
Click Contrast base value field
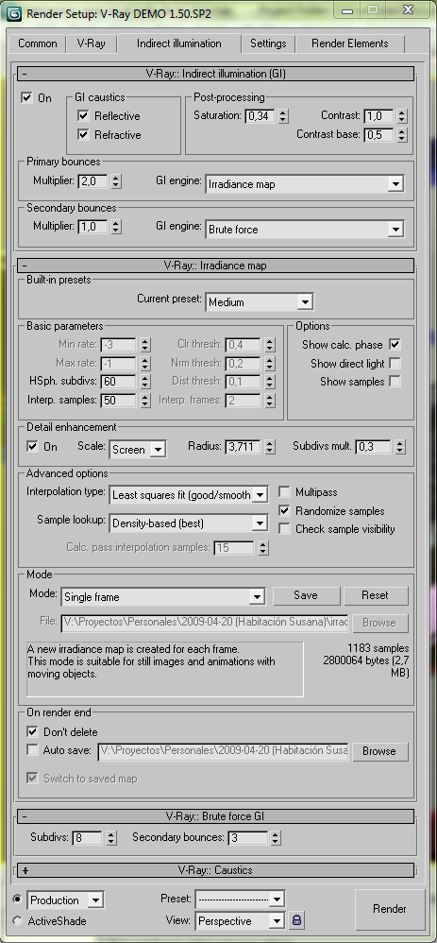point(378,135)
